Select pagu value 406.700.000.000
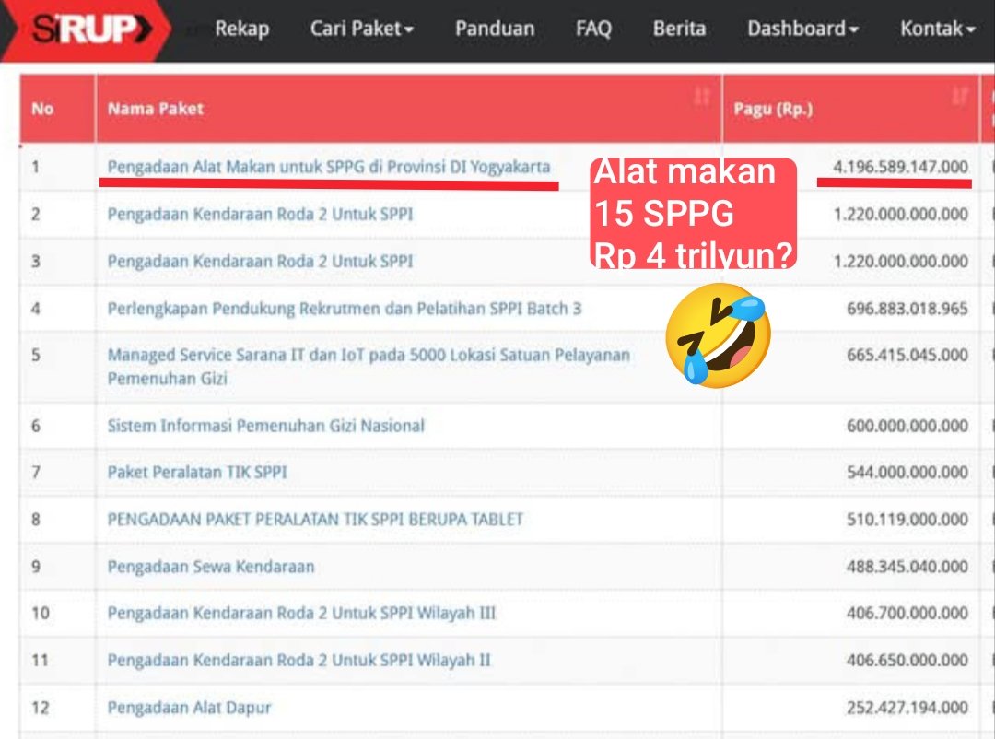995x739 pixels. point(907,614)
